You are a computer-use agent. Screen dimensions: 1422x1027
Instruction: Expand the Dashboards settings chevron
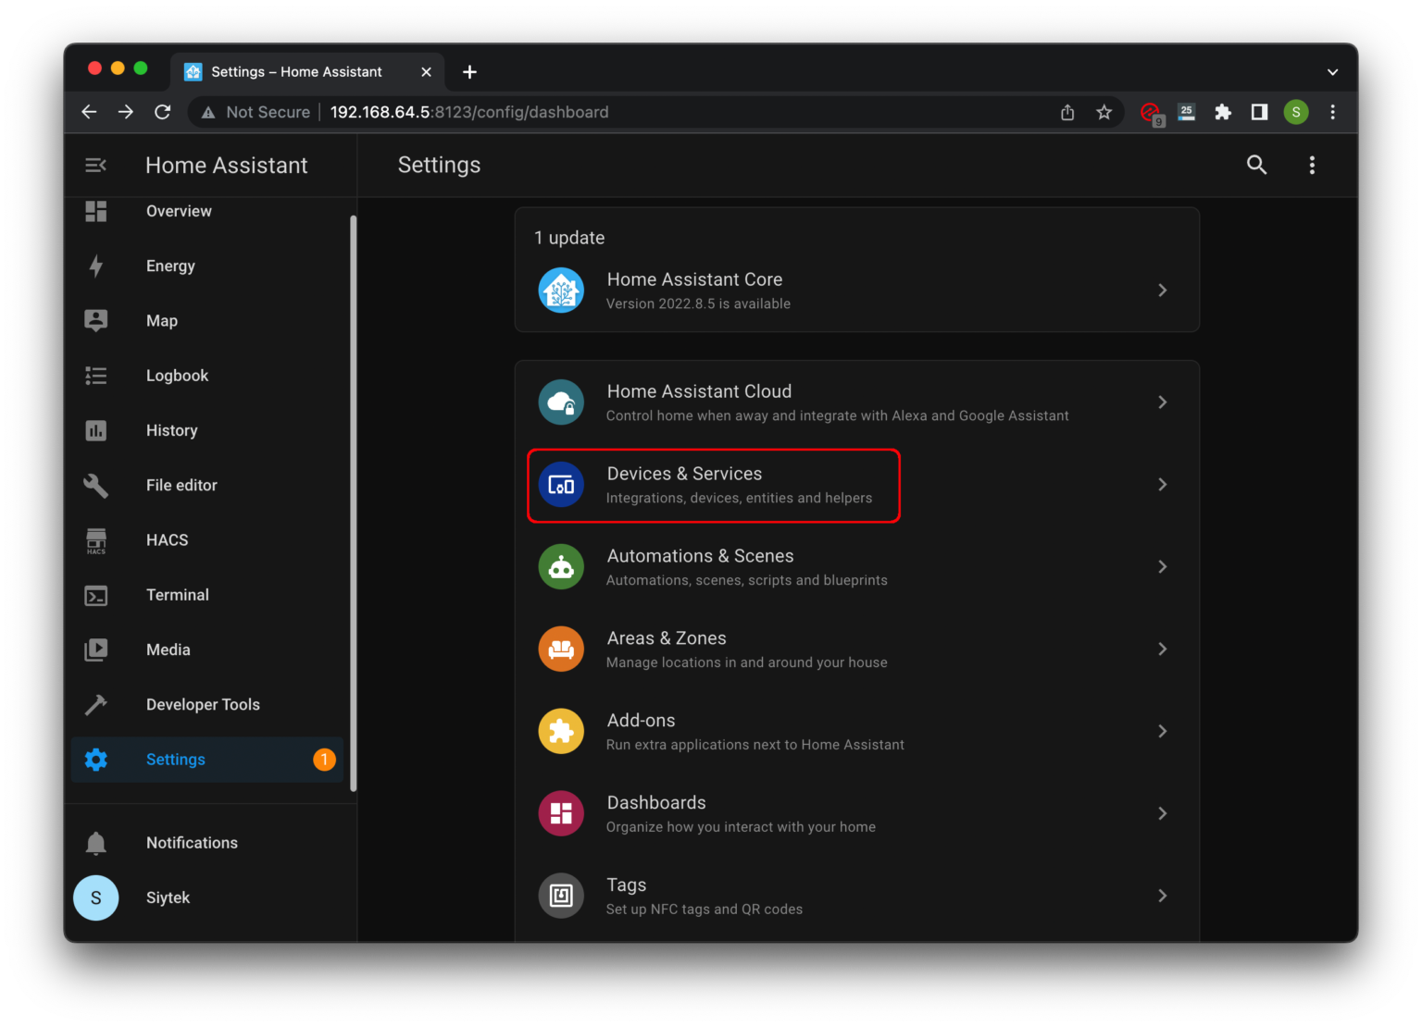pos(1162,813)
